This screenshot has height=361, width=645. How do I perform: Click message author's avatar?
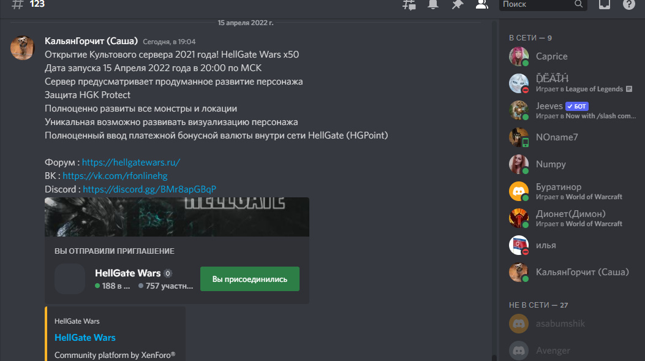[23, 48]
